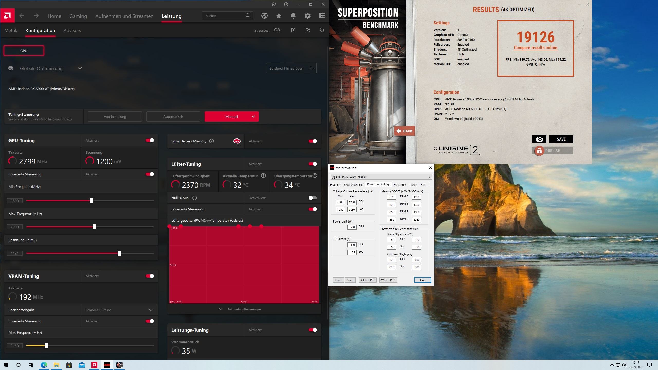Toggle fan Erweiterte Steuerung switch
This screenshot has height=370, width=658.
coord(313,209)
